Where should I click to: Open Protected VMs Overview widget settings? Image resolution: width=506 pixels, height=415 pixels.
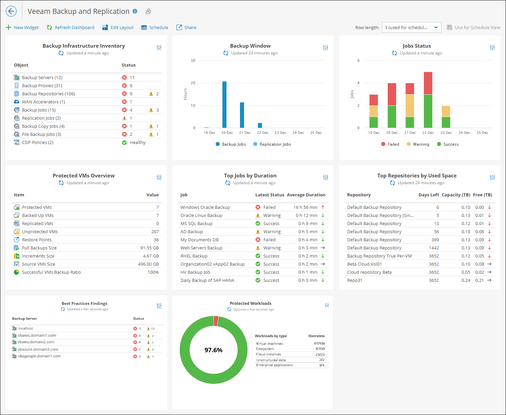point(159,177)
